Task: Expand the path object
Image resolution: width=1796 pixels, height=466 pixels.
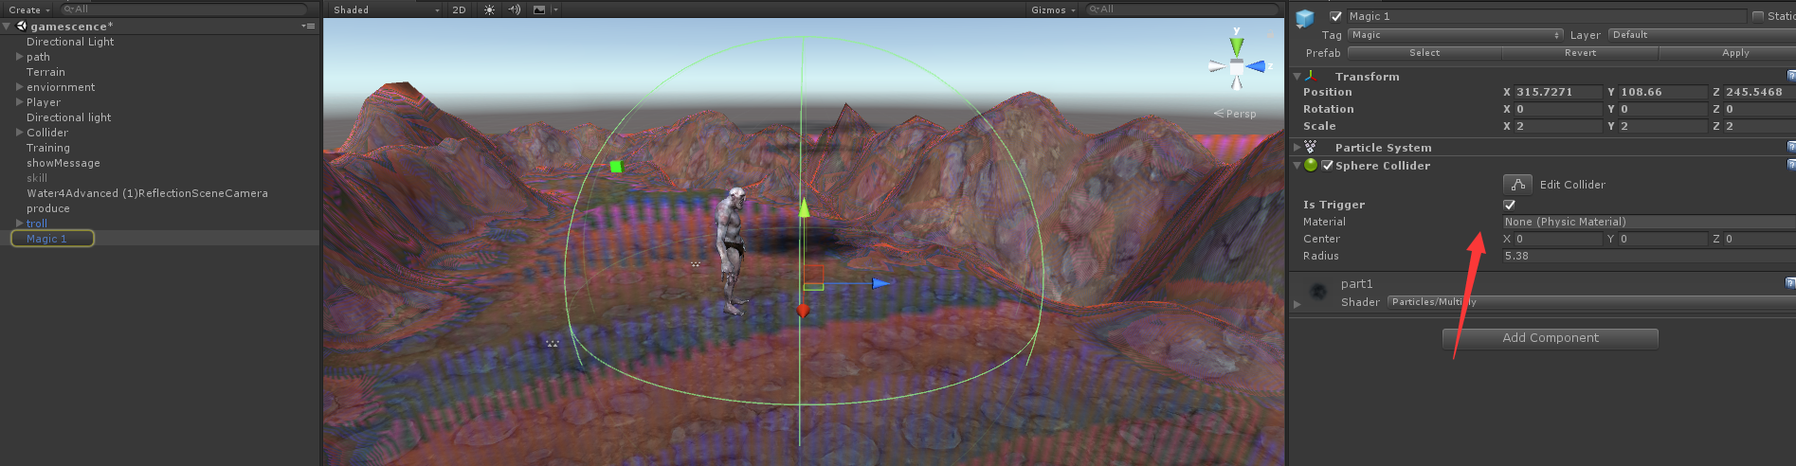Action: (20, 57)
